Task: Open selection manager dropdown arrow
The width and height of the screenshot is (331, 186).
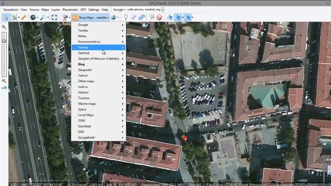Action: [x=19, y=18]
